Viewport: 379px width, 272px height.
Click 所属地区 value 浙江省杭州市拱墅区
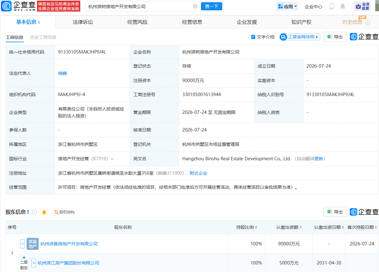(x=78, y=144)
